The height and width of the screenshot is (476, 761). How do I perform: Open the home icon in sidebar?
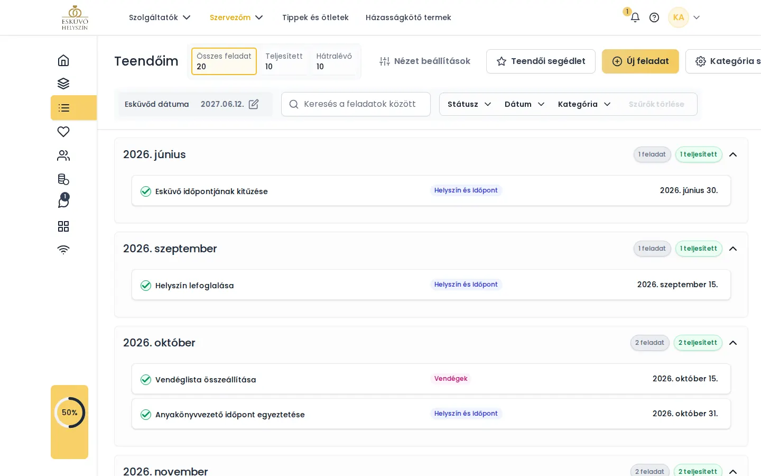pyautogui.click(x=63, y=60)
